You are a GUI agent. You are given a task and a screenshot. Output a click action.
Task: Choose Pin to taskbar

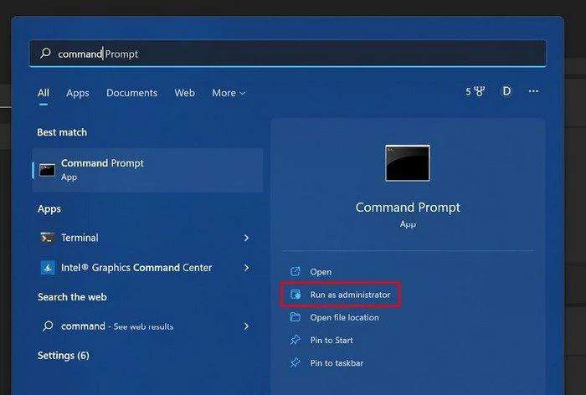point(337,363)
